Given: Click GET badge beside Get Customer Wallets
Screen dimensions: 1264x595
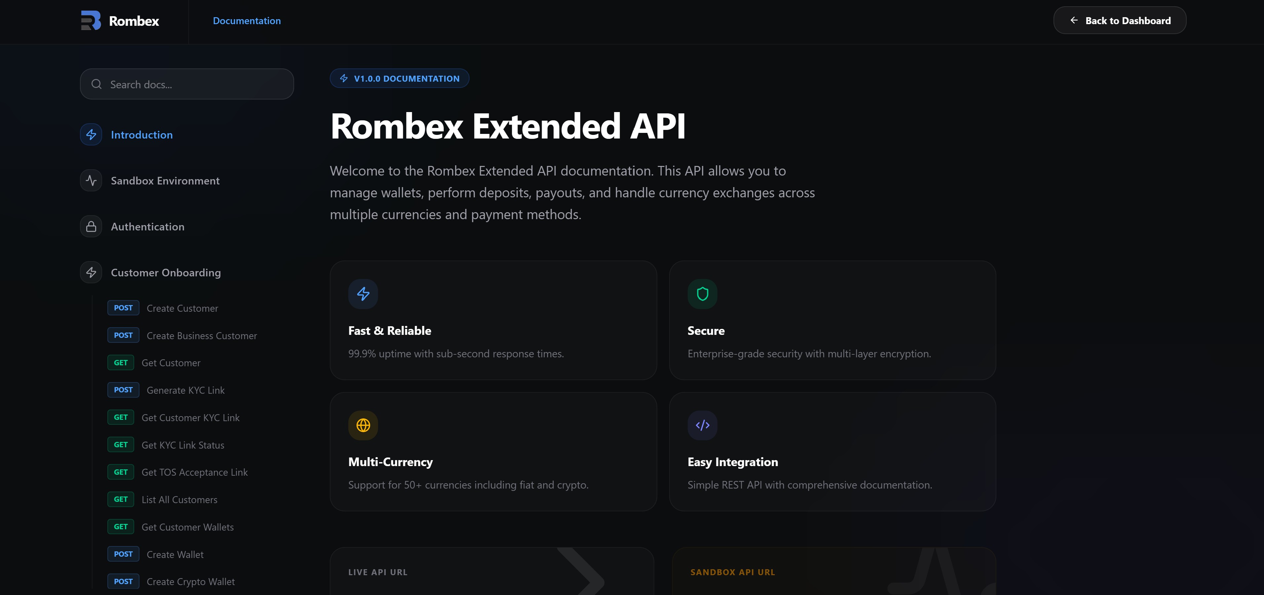Looking at the screenshot, I should (121, 527).
